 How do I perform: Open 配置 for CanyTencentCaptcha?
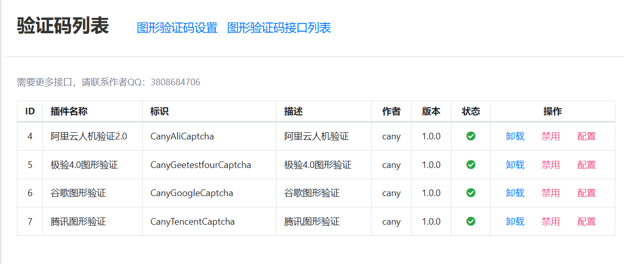click(x=587, y=222)
